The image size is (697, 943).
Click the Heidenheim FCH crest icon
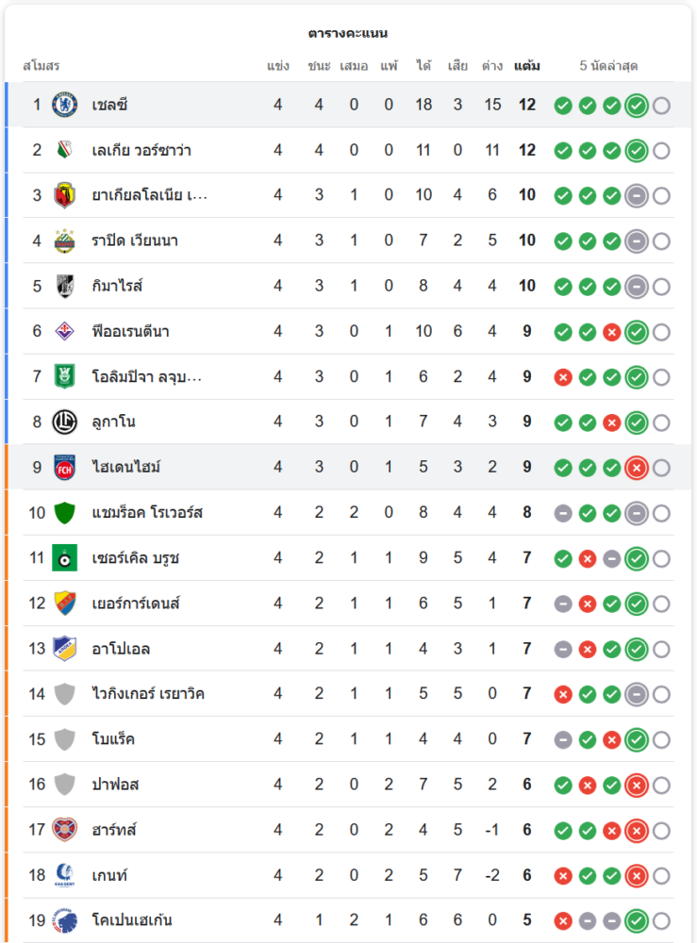64,467
